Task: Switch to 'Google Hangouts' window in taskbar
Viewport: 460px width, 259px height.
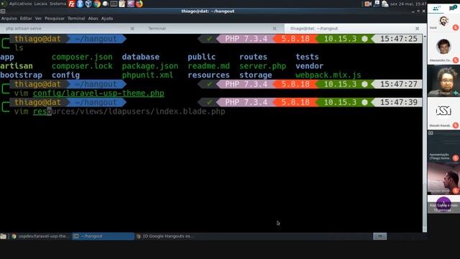Action: tap(166, 236)
